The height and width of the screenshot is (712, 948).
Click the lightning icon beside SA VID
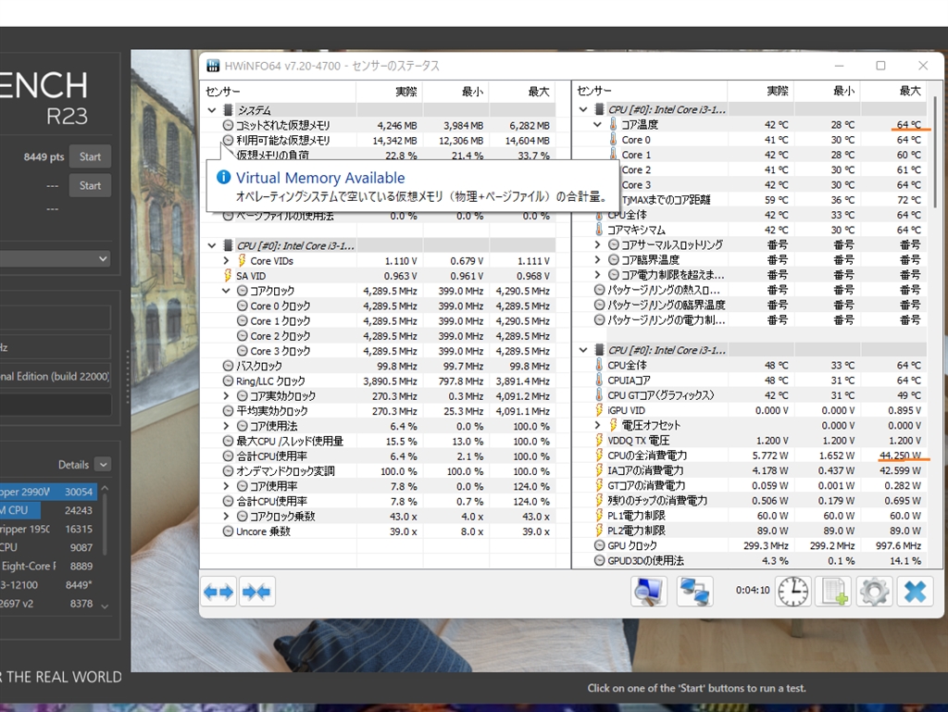coord(228,276)
